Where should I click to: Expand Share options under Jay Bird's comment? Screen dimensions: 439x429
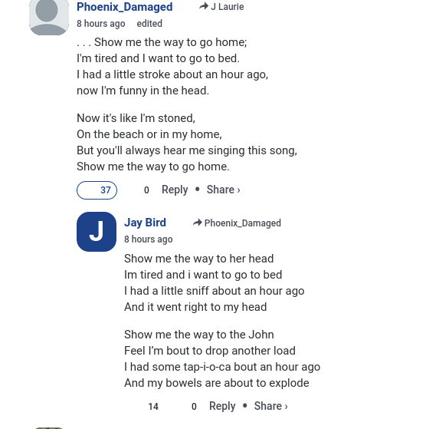pyautogui.click(x=271, y=406)
